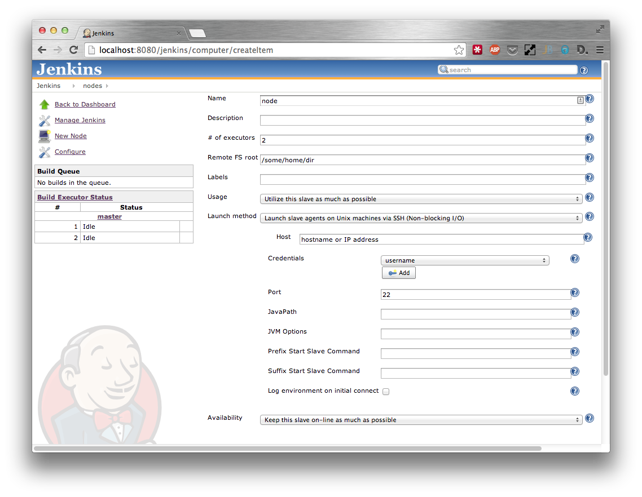Open the Manage Jenkins link

[80, 120]
